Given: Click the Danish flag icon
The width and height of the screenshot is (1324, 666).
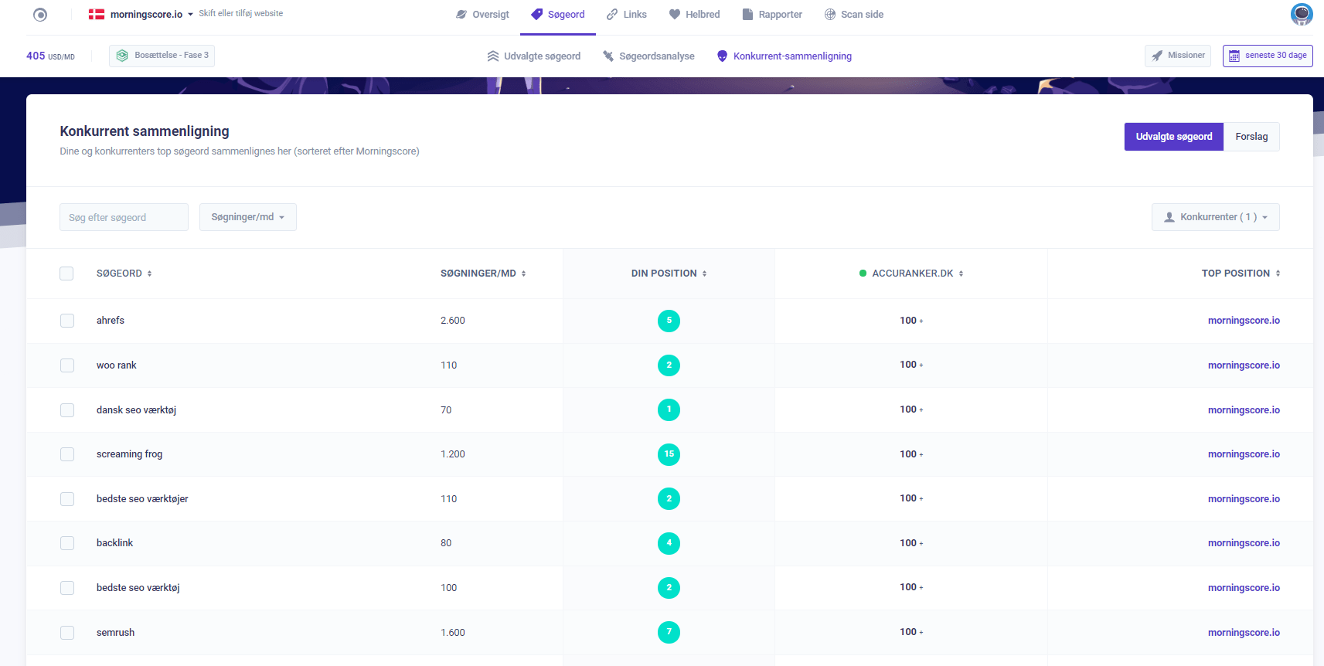Looking at the screenshot, I should [x=97, y=15].
